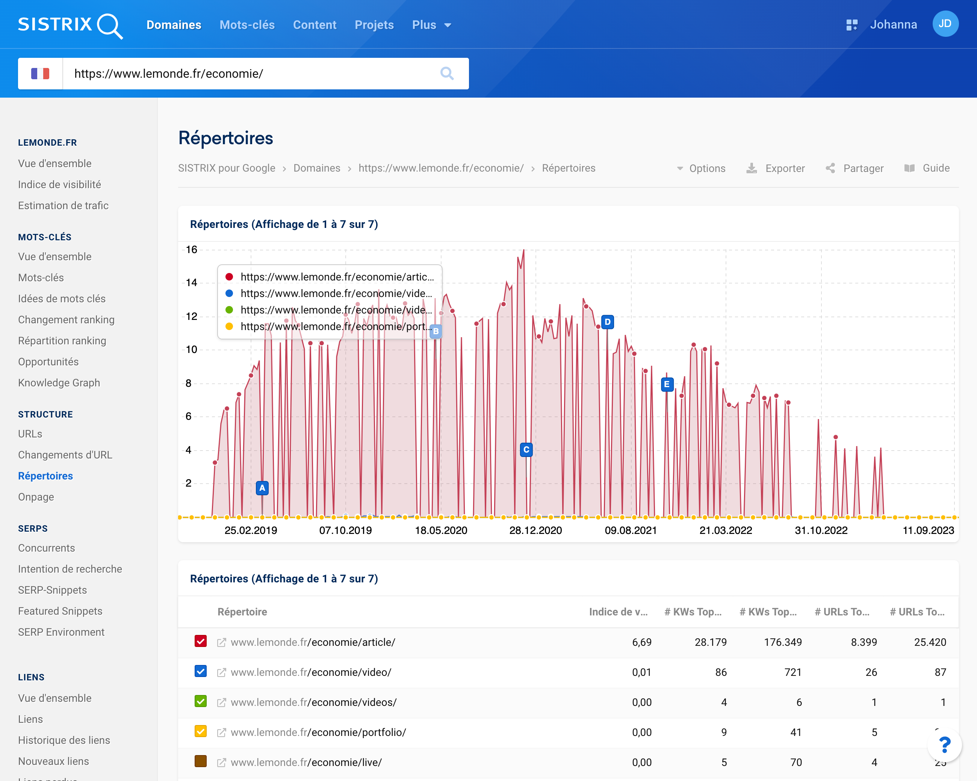Open the JD user avatar

pos(945,24)
